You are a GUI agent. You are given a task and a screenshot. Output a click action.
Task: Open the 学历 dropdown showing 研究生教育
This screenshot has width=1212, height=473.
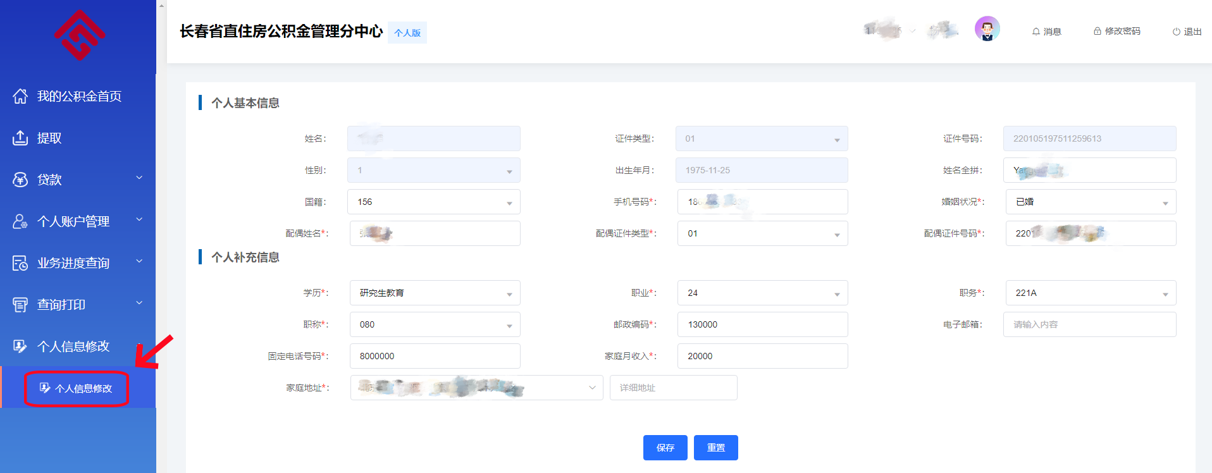click(x=435, y=293)
